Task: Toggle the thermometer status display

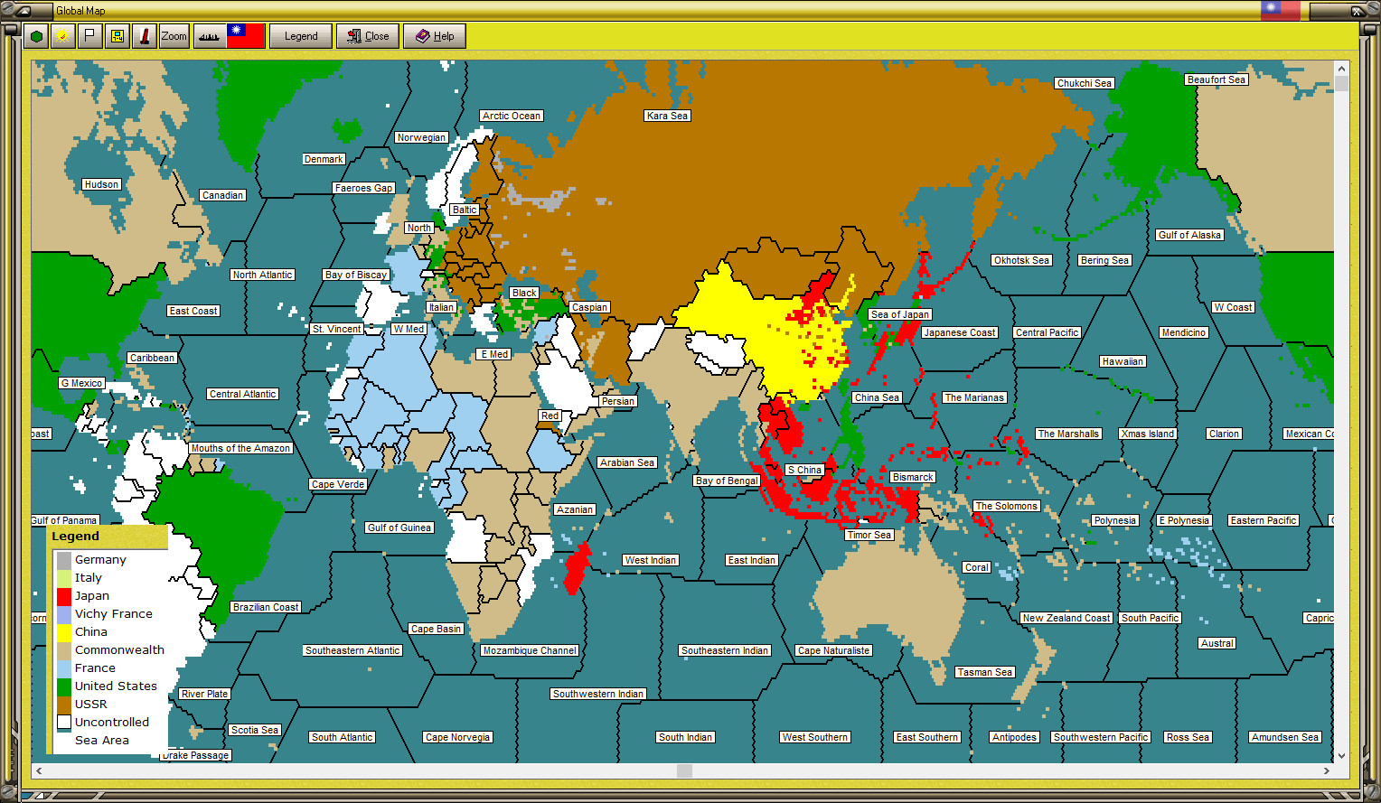Action: click(x=144, y=35)
